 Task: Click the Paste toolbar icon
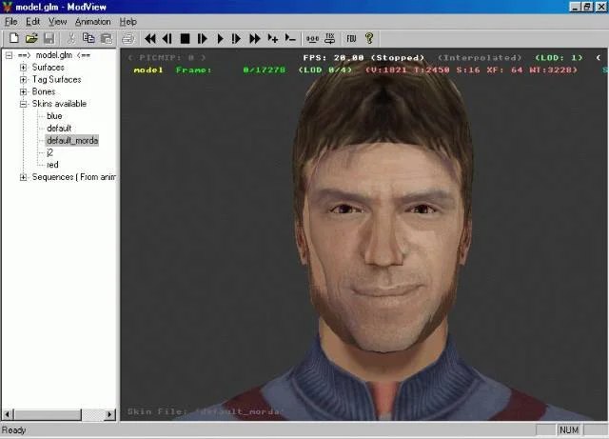pos(106,38)
